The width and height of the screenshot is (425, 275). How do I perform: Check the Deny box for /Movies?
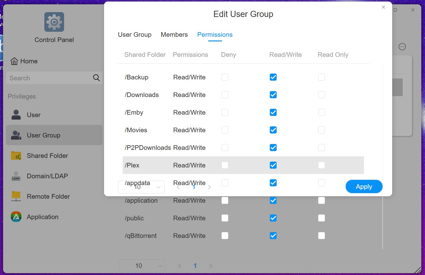(x=225, y=130)
